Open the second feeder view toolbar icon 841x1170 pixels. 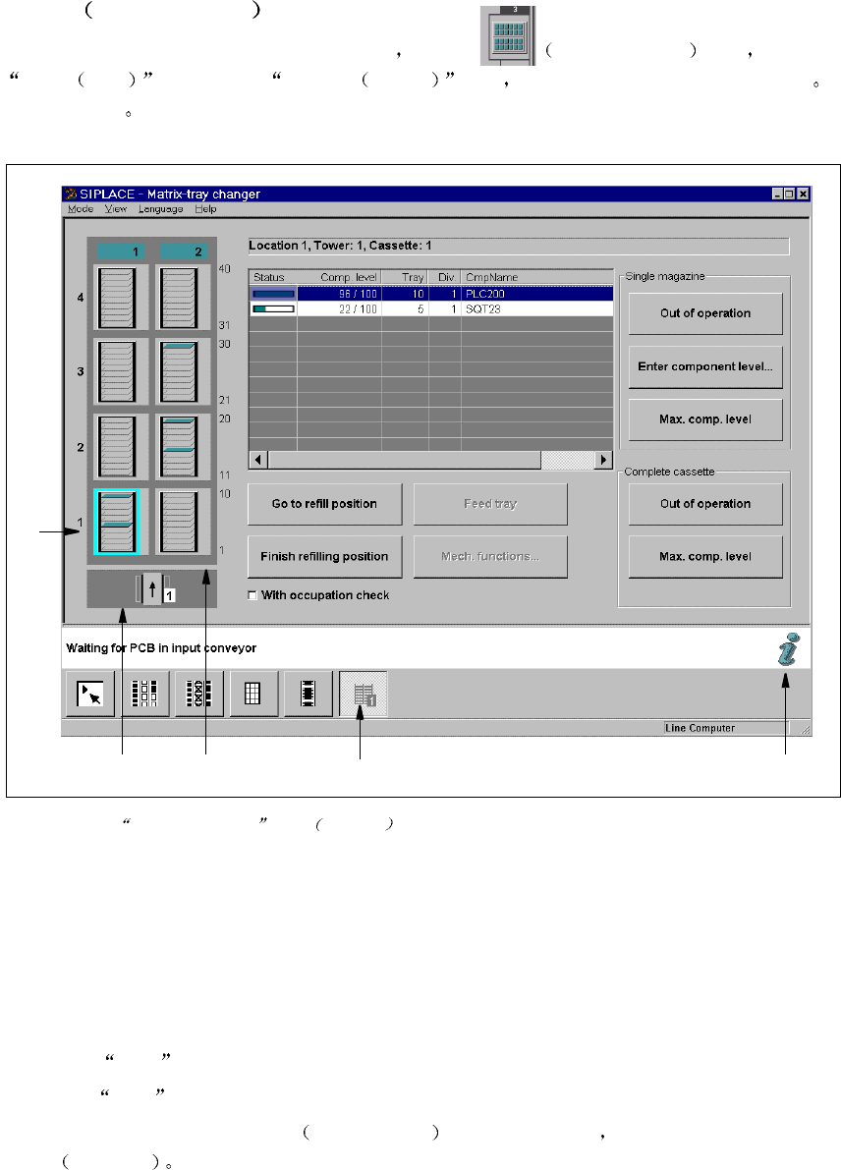coord(199,694)
